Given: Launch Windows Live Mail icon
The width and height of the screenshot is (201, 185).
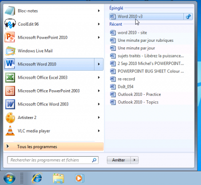Looking at the screenshot, I should click(x=10, y=51).
